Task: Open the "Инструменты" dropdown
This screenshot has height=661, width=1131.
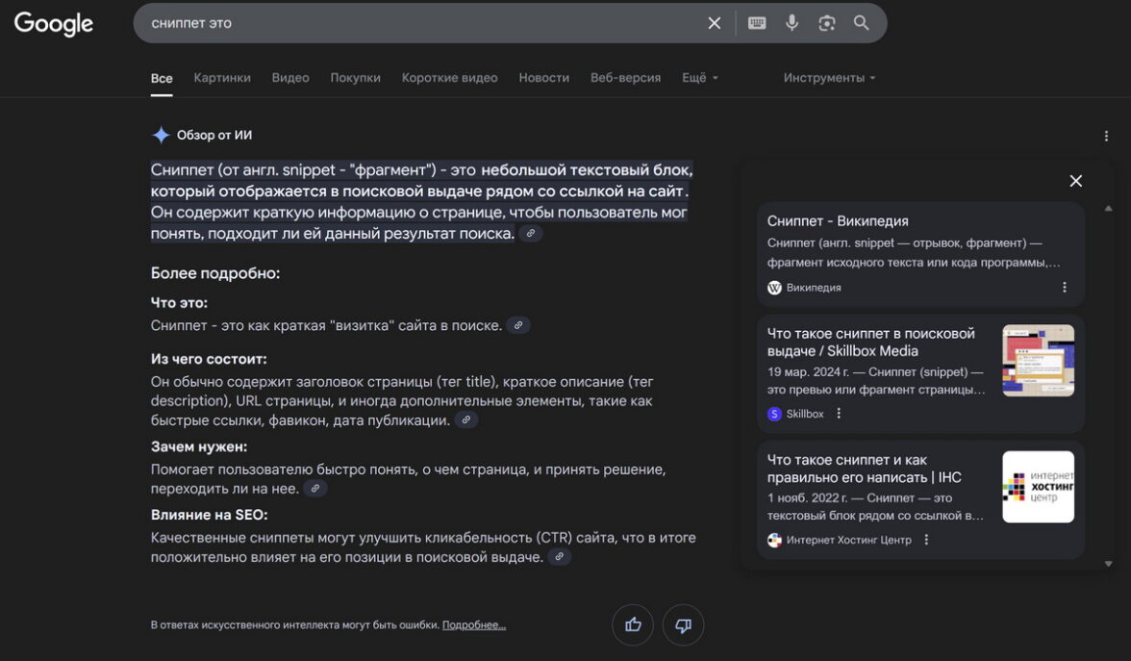Action: (x=829, y=78)
